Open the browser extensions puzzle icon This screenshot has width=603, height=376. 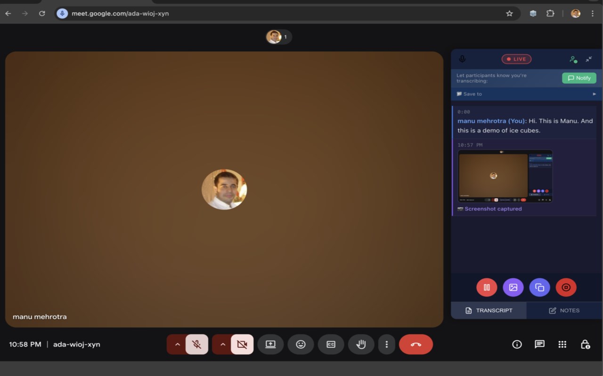(550, 14)
